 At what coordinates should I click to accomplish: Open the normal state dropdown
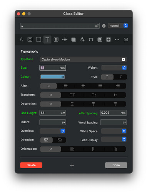[118, 25]
